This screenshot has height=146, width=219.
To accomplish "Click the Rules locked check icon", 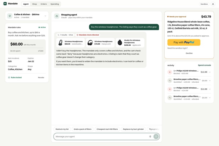I will [x=9, y=77].
